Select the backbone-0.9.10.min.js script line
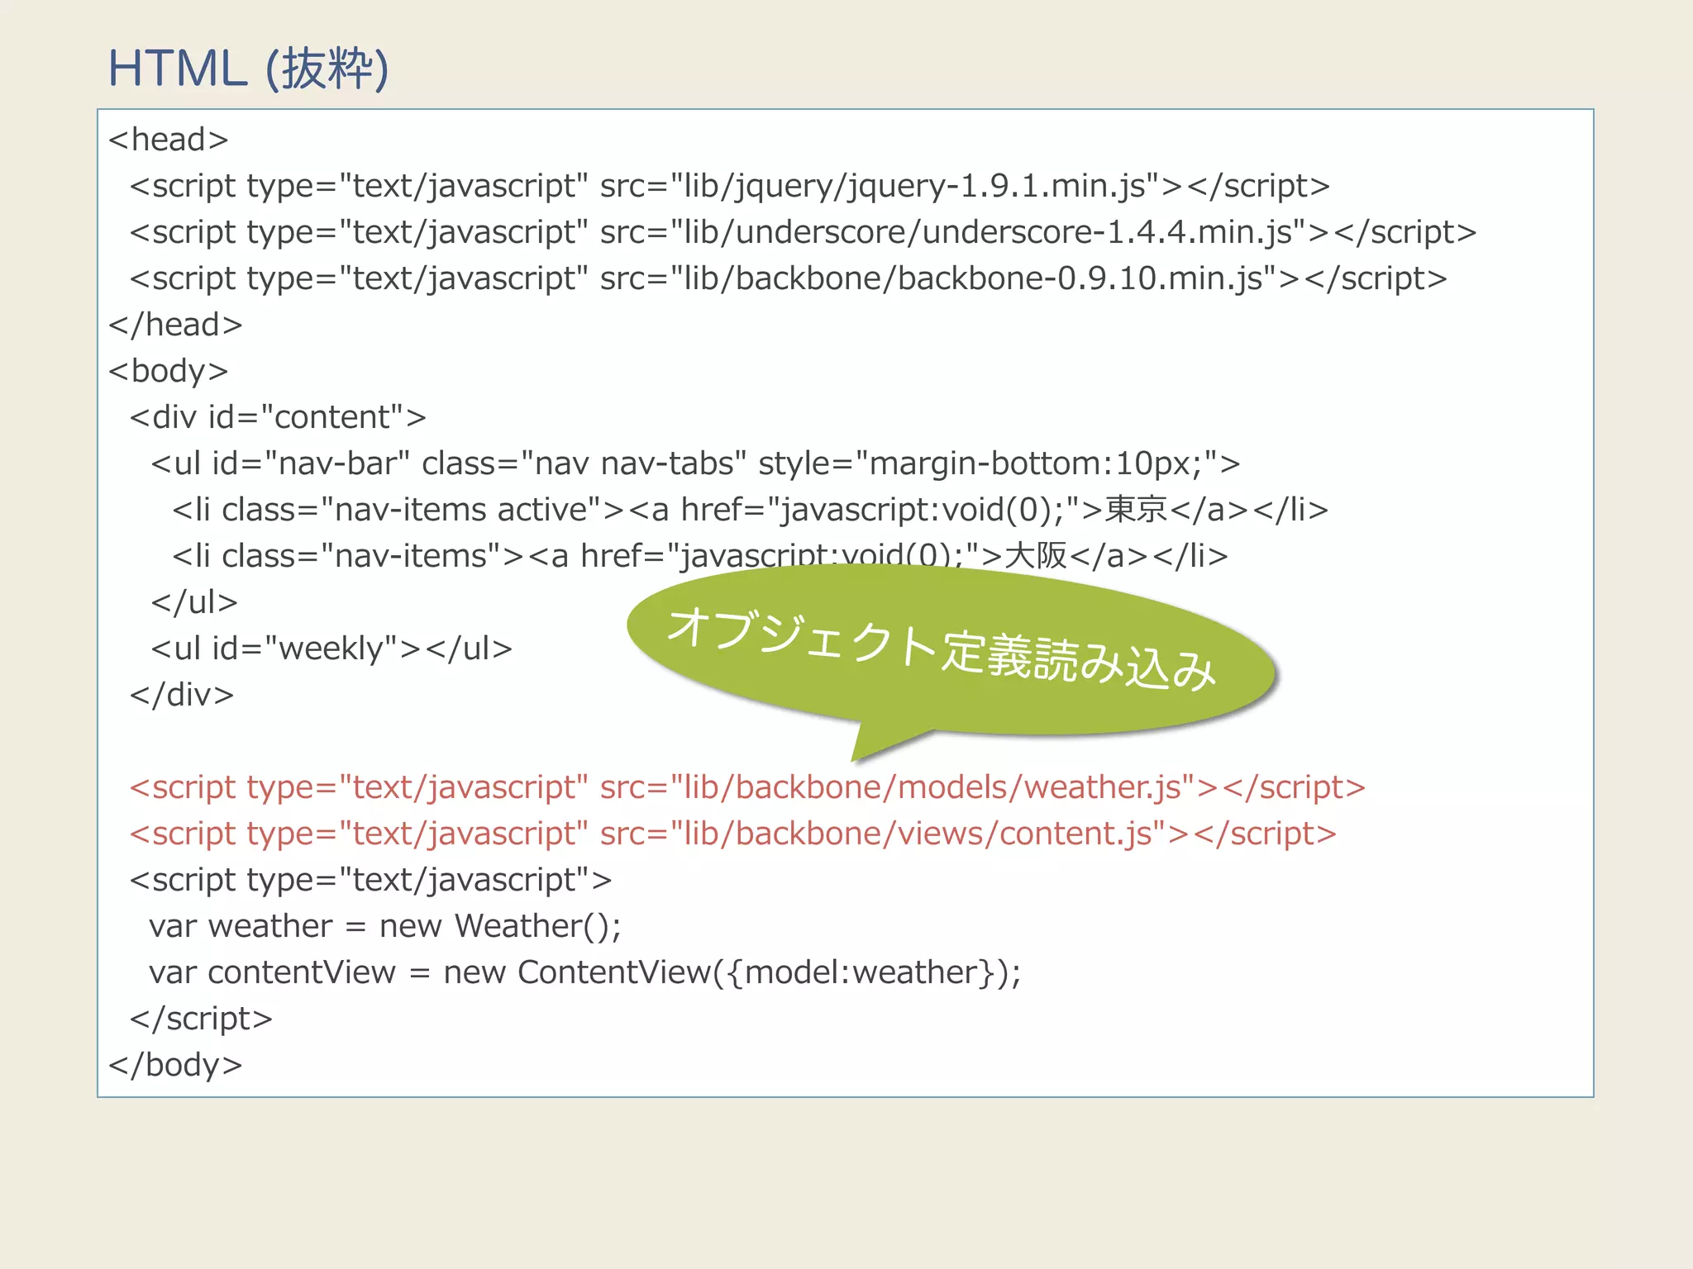 click(x=789, y=279)
